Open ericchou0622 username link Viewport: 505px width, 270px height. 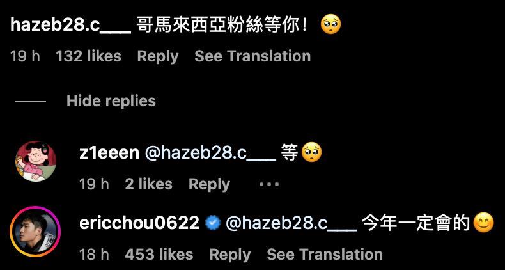139,223
